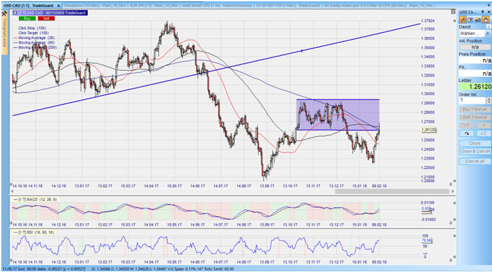Collapse the USD CAD chart legend box

coord(15,13)
